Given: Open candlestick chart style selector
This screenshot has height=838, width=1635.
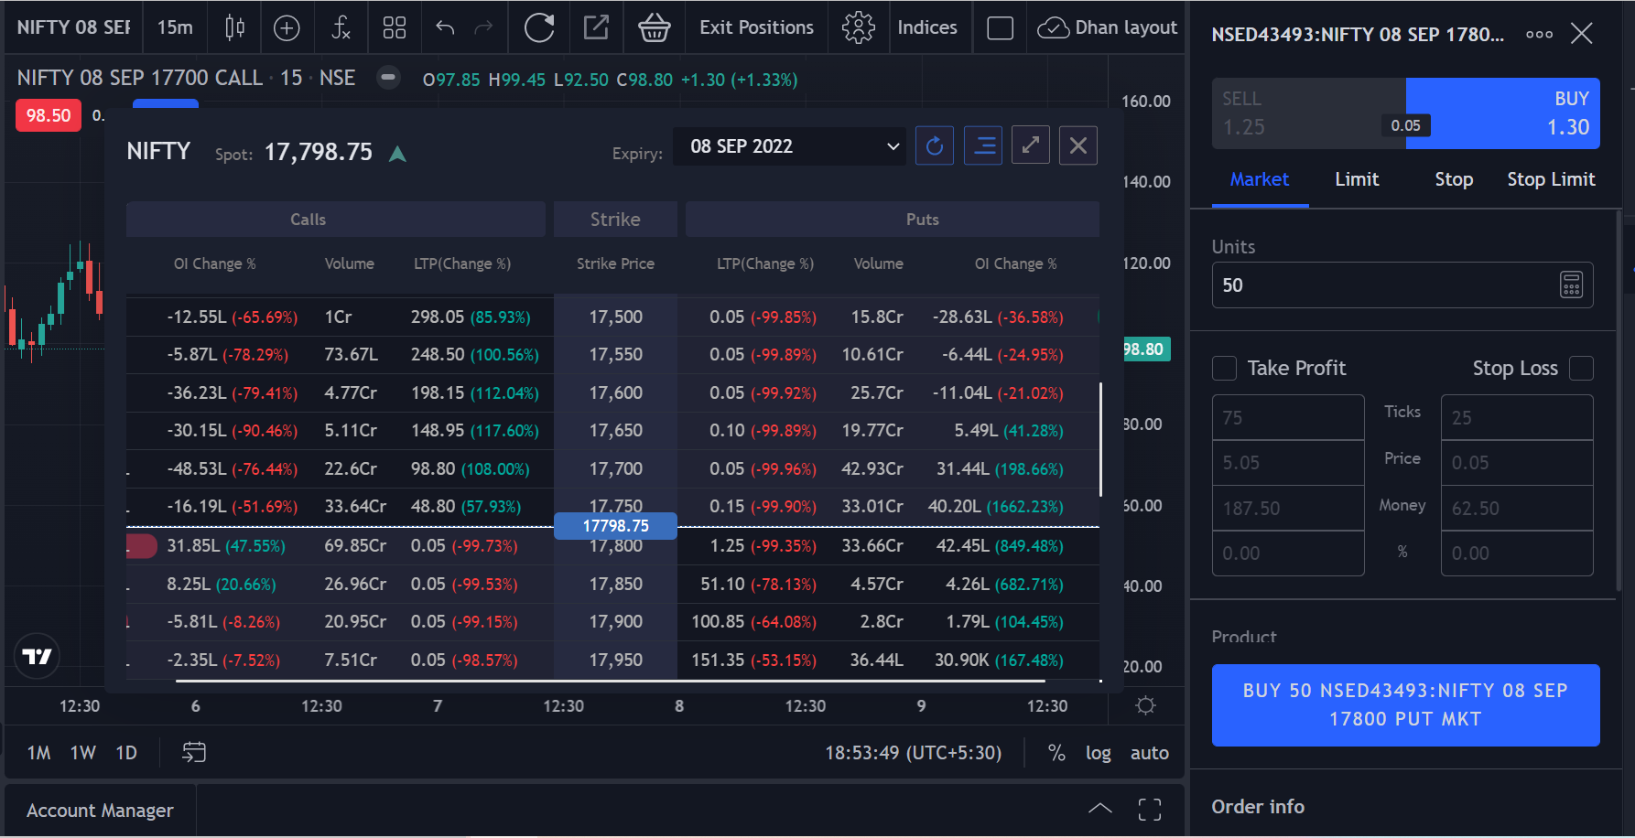Looking at the screenshot, I should point(234,27).
